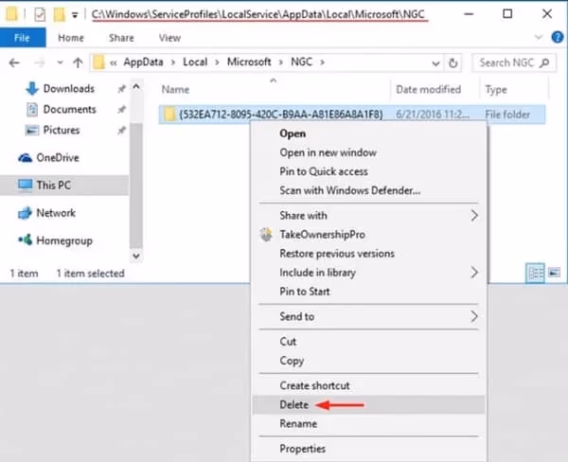568x462 pixels.
Task: Switch to the View ribbon tab
Action: click(x=169, y=38)
